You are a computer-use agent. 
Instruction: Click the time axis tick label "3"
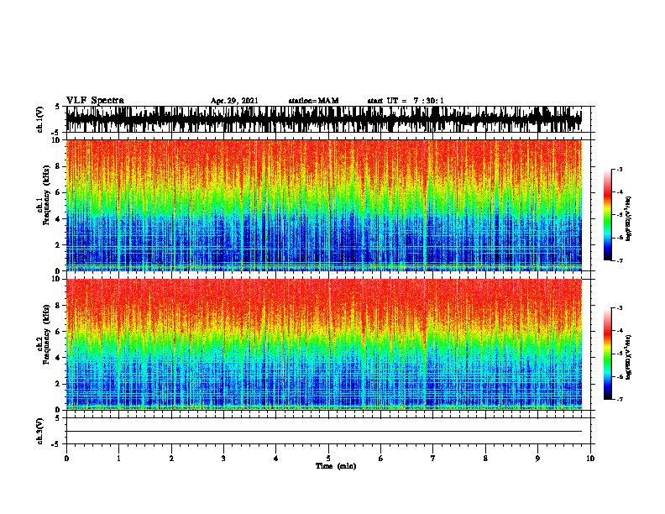point(223,459)
